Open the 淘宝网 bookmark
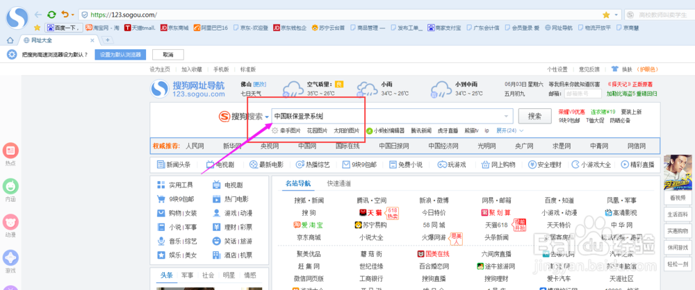 coord(102,28)
